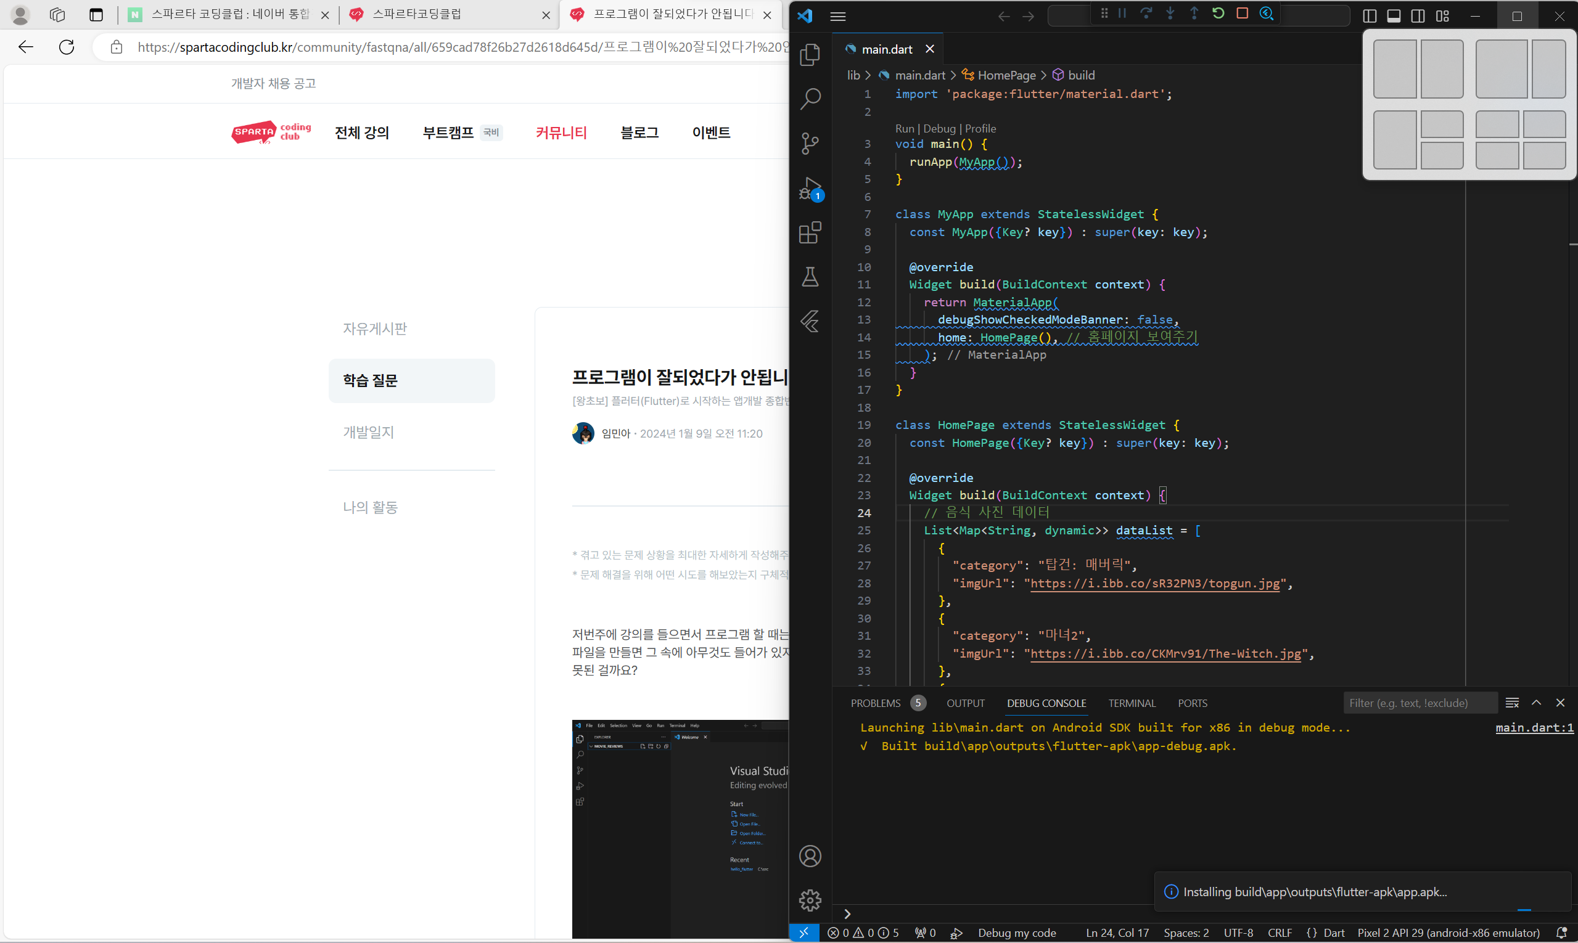Restart the debug session
The height and width of the screenshot is (943, 1578).
pos(1218,14)
